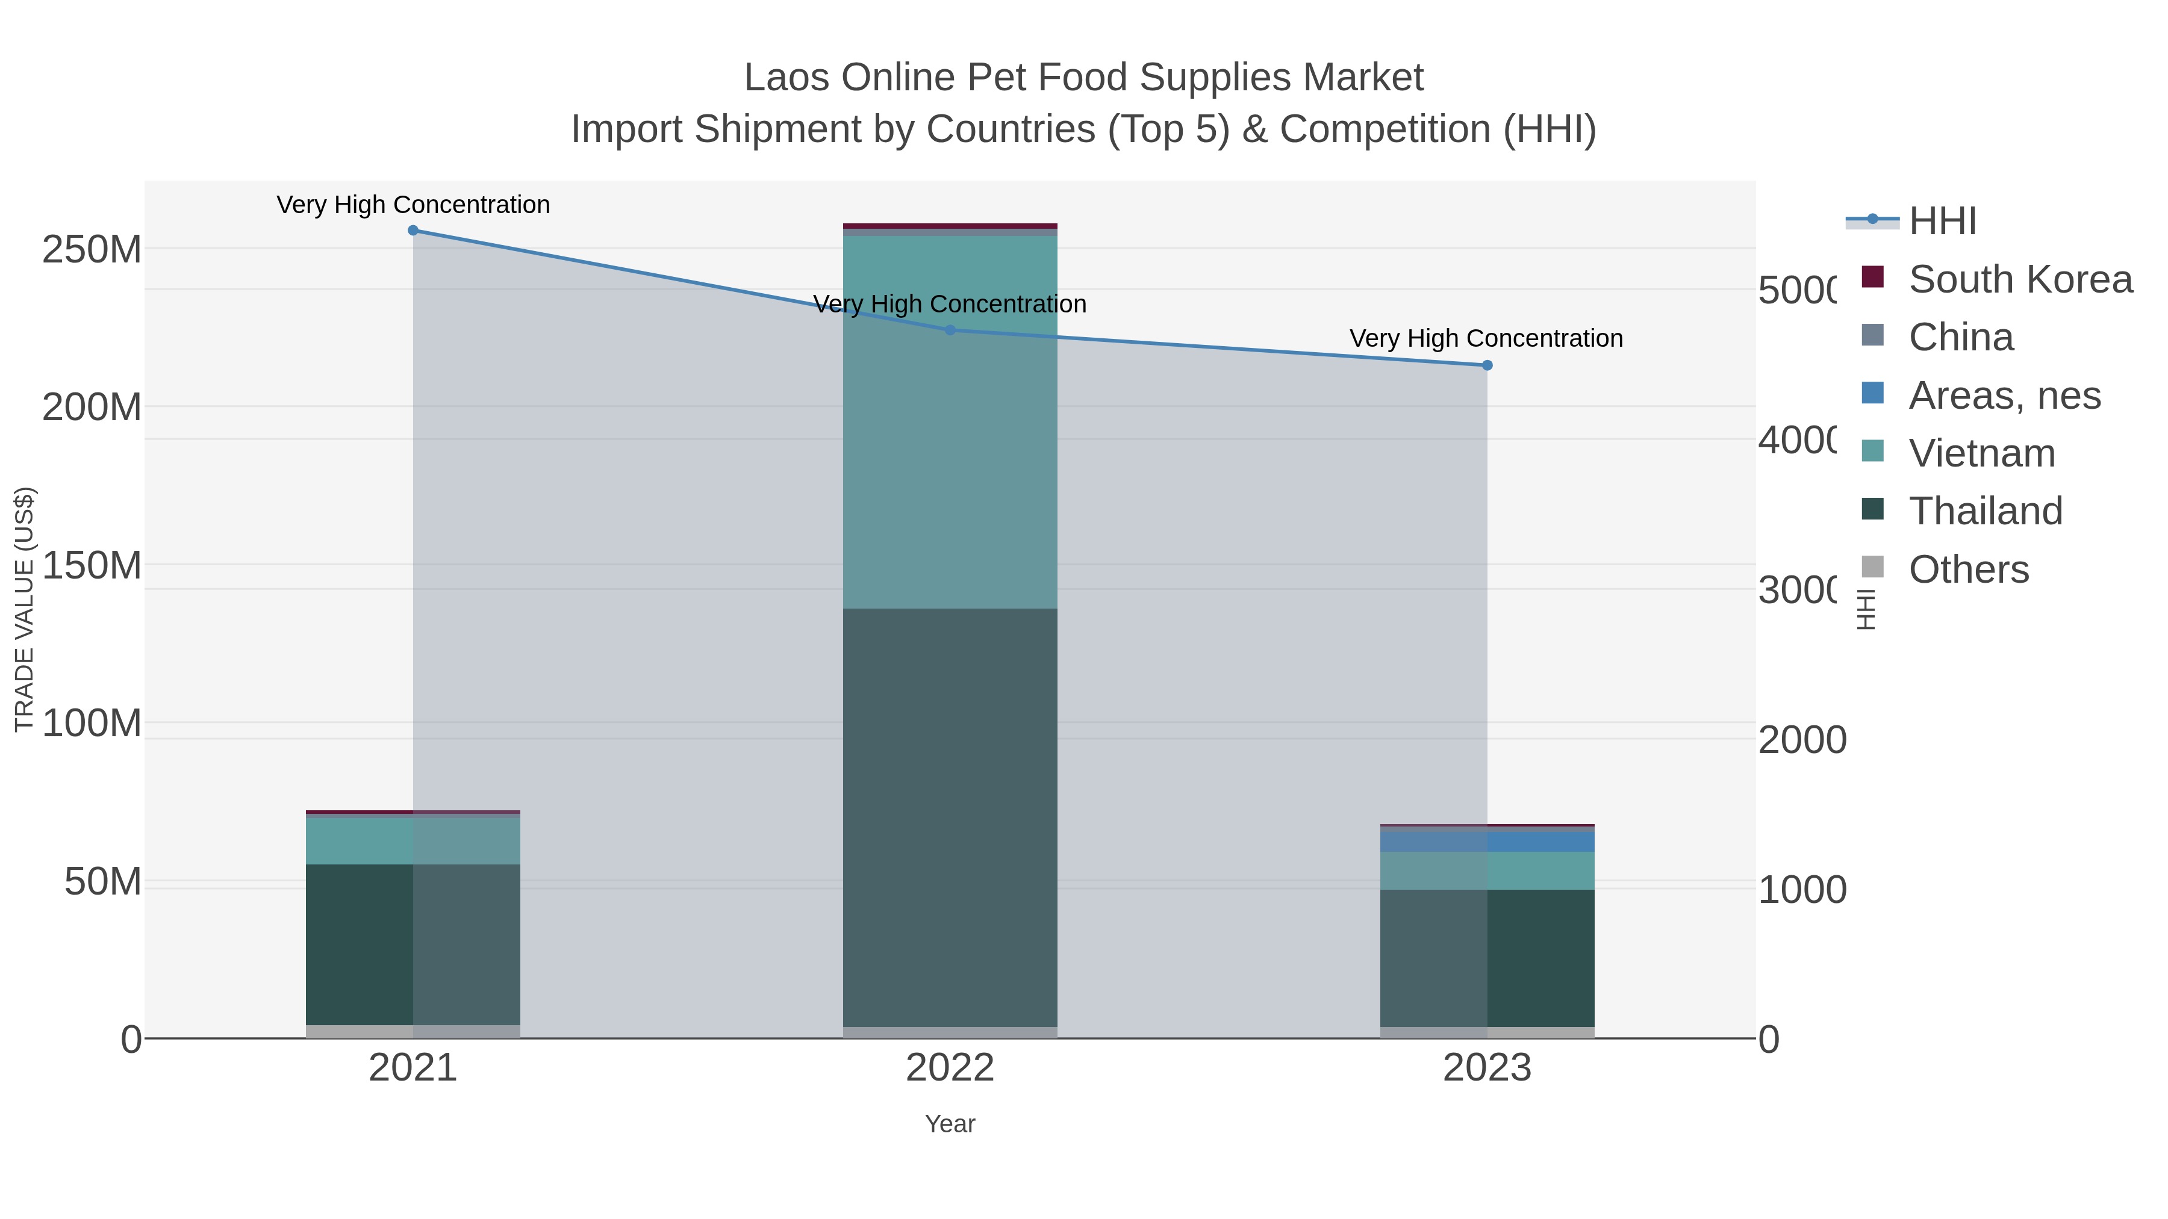Image resolution: width=2168 pixels, height=1219 pixels.
Task: Click the Vietnam bar segment for 2022
Action: click(x=950, y=423)
